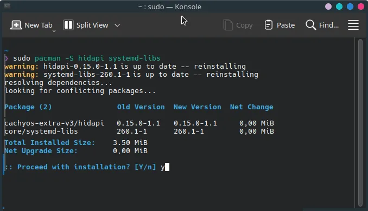
Task: Click the '3.50 MiB' value
Action: pos(130,143)
